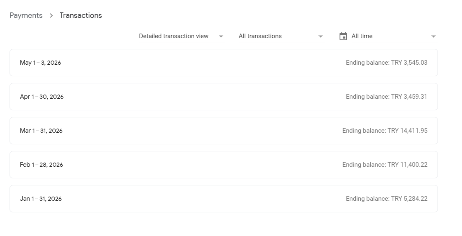
Task: Click ending balance TRY 3,459.31
Action: (386, 97)
